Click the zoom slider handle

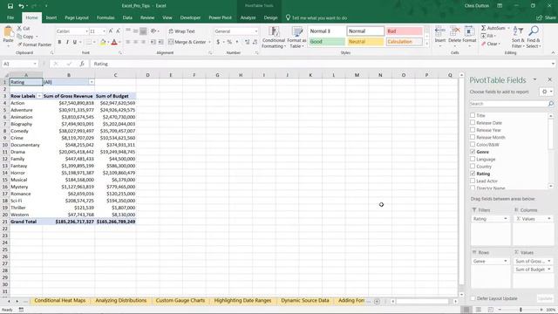(521, 310)
